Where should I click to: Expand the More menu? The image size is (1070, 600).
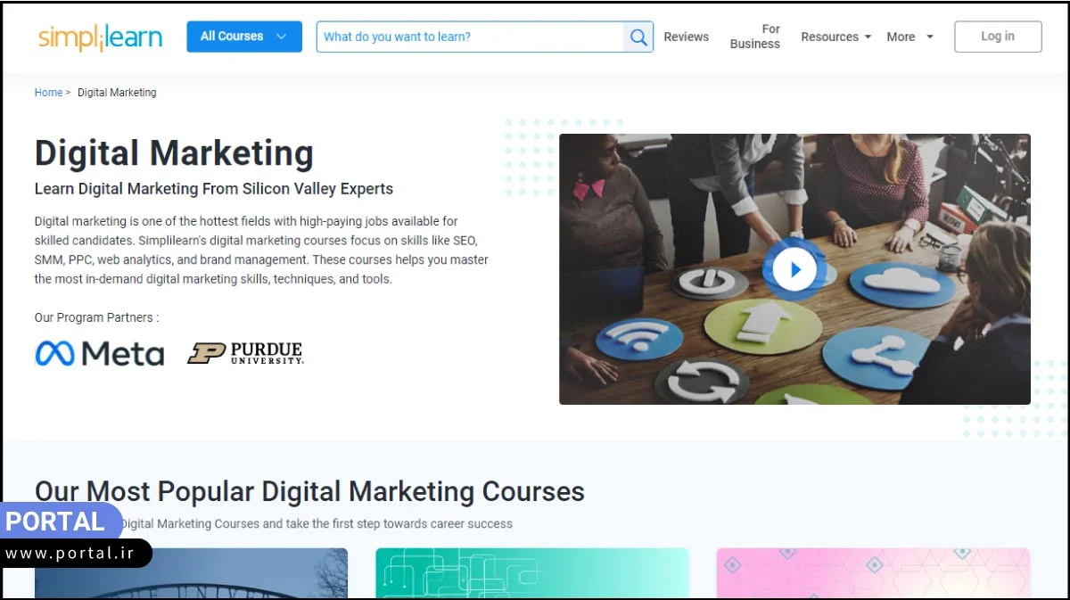click(909, 37)
